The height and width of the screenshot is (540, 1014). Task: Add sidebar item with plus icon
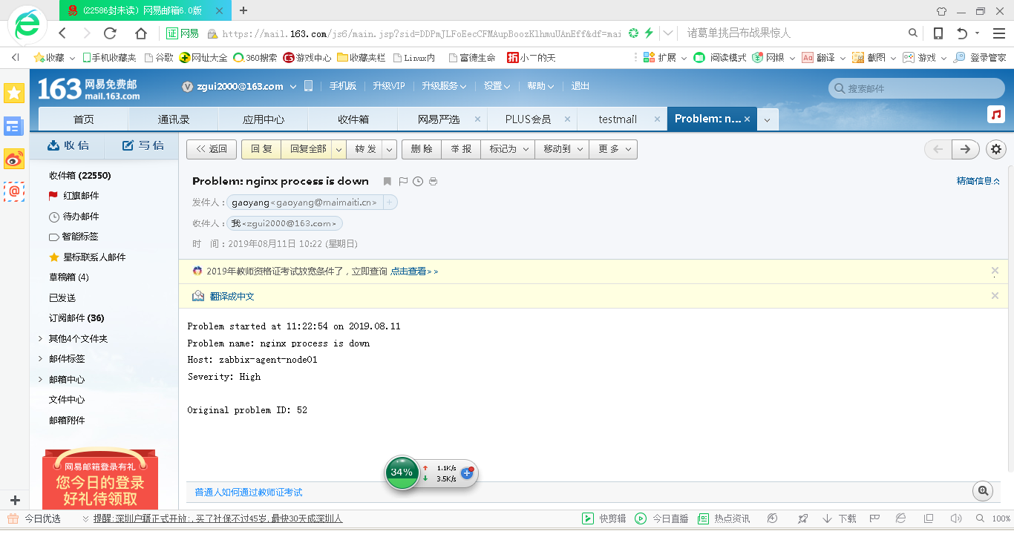[x=15, y=500]
